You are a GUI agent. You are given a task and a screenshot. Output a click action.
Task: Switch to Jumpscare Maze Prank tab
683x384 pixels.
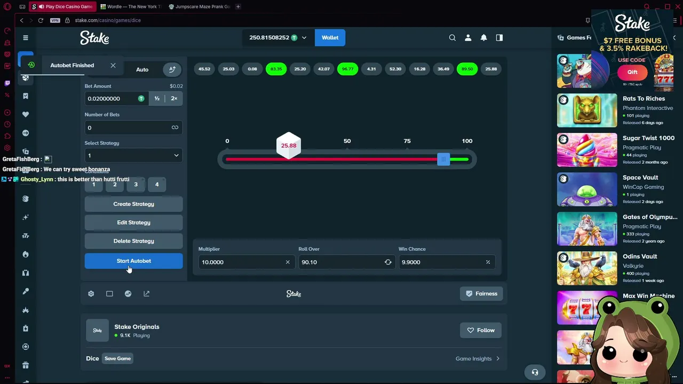(x=200, y=7)
